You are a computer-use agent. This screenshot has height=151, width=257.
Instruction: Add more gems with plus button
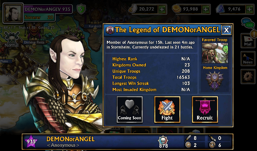click(249, 9)
